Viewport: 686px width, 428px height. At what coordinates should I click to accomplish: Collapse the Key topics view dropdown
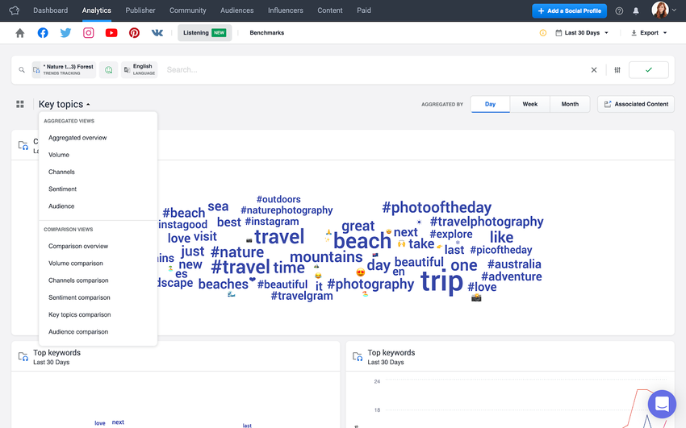(65, 104)
